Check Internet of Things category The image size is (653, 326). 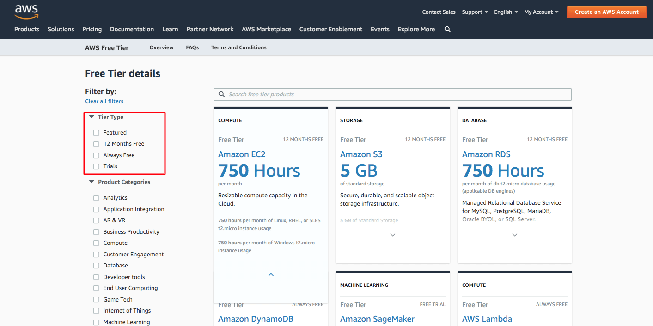pos(96,311)
